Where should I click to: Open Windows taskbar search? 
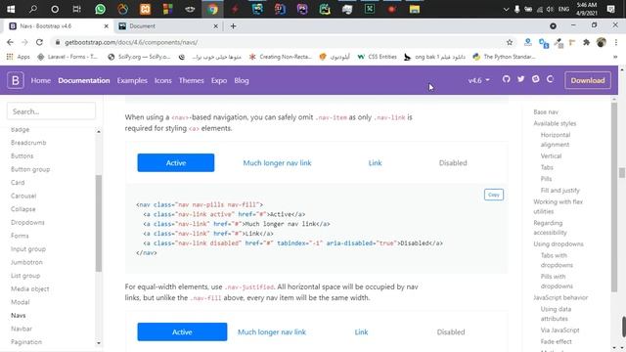pos(32,9)
